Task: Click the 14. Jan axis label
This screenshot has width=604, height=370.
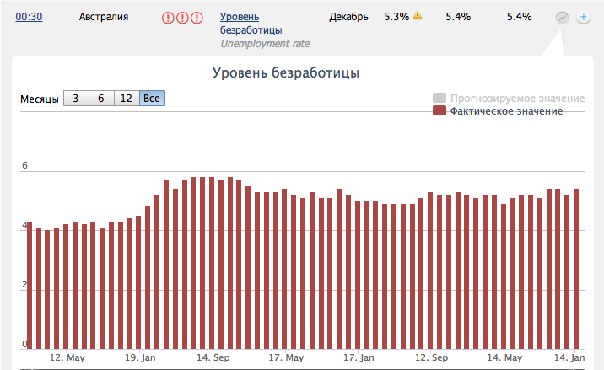Action: tap(569, 357)
